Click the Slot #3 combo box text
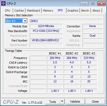Viewport: 107px width, 106px height. pos(14,21)
